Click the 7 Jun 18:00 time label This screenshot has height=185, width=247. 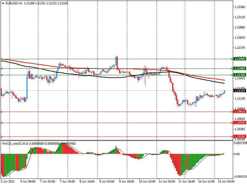click(x=67, y=182)
